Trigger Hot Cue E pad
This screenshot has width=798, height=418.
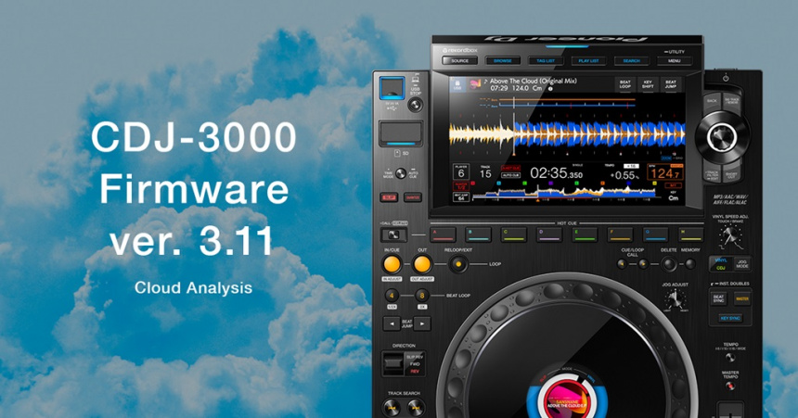585,234
